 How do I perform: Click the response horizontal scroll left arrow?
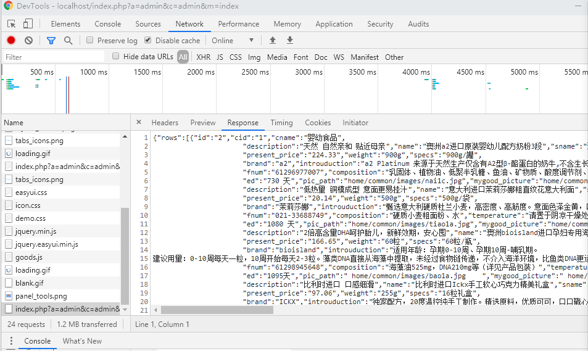coord(156,310)
